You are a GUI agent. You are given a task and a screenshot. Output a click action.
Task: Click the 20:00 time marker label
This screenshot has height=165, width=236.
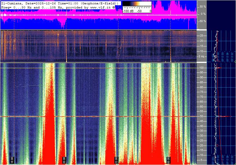click(x=64, y=160)
